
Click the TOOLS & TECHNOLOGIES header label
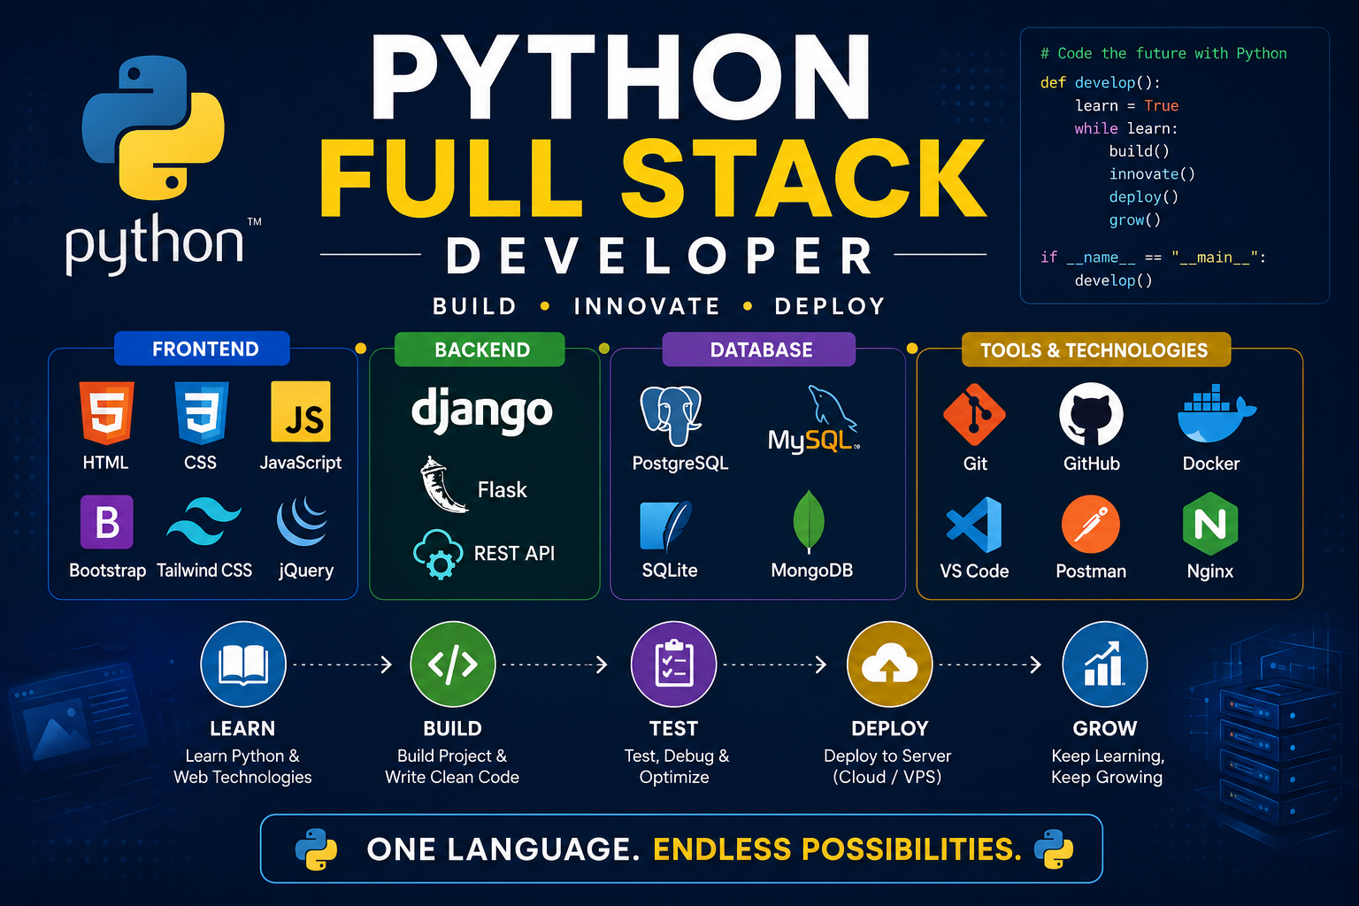pyautogui.click(x=1096, y=349)
